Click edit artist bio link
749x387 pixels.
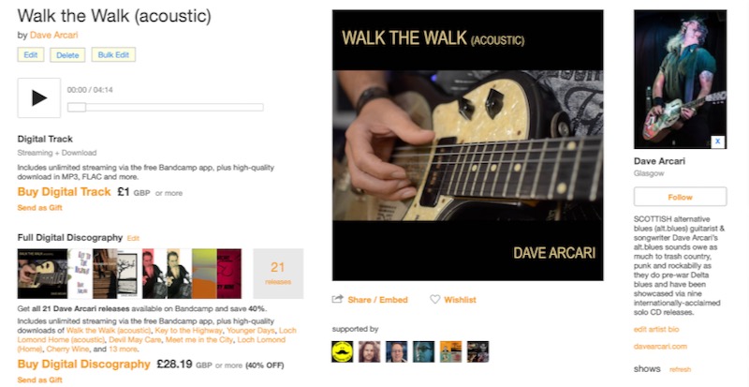656,329
